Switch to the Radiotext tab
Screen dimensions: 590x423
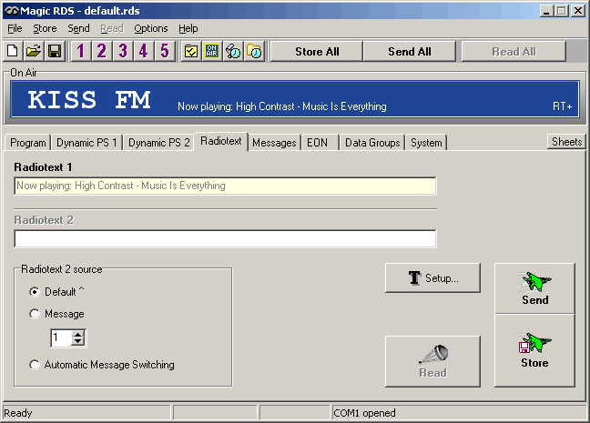point(221,141)
